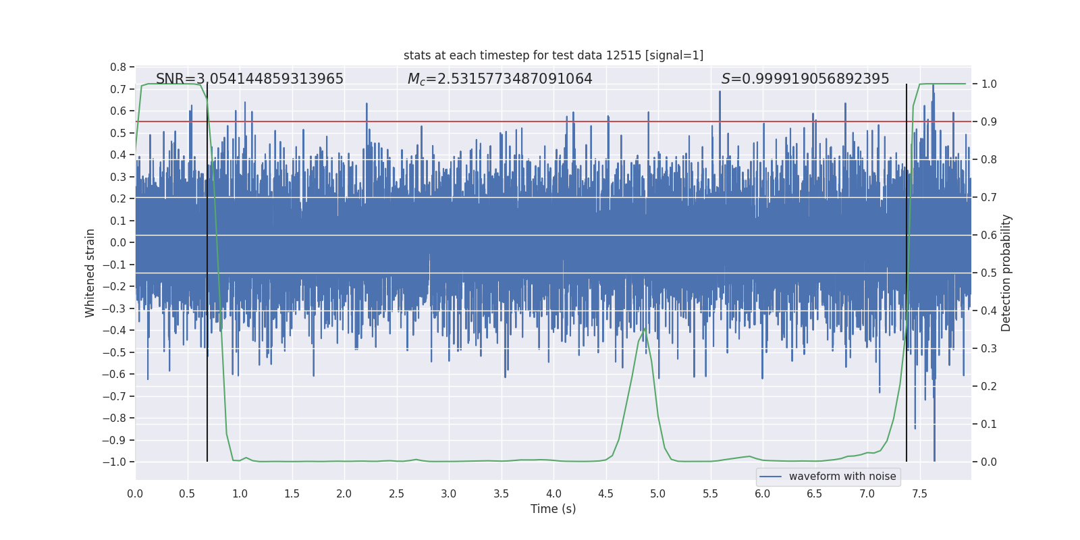Click the 0.9 tick on detection probability axis
Image resolution: width=1080 pixels, height=540 pixels.
point(989,122)
